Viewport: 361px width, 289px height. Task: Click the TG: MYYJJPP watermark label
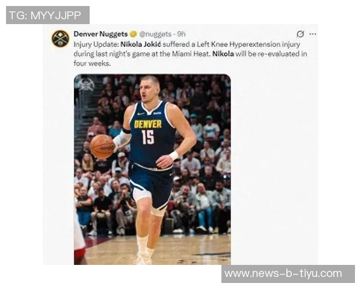pyautogui.click(x=48, y=15)
